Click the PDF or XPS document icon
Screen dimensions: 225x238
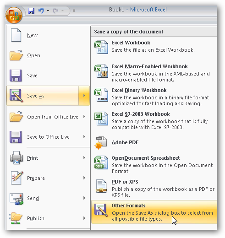point(101,186)
